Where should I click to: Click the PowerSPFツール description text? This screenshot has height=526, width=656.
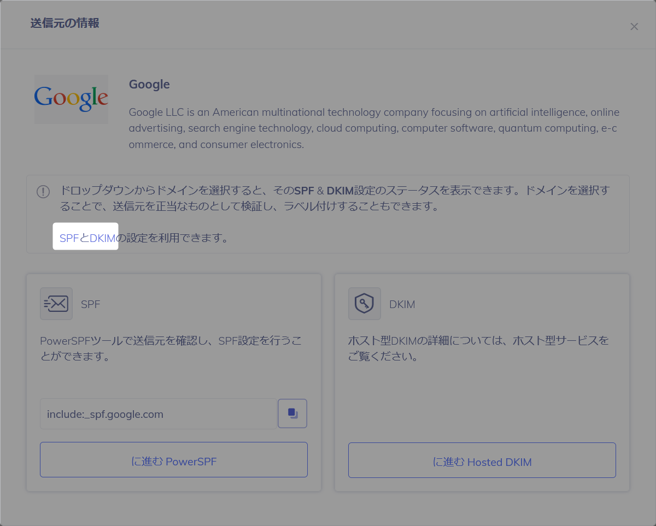point(171,348)
